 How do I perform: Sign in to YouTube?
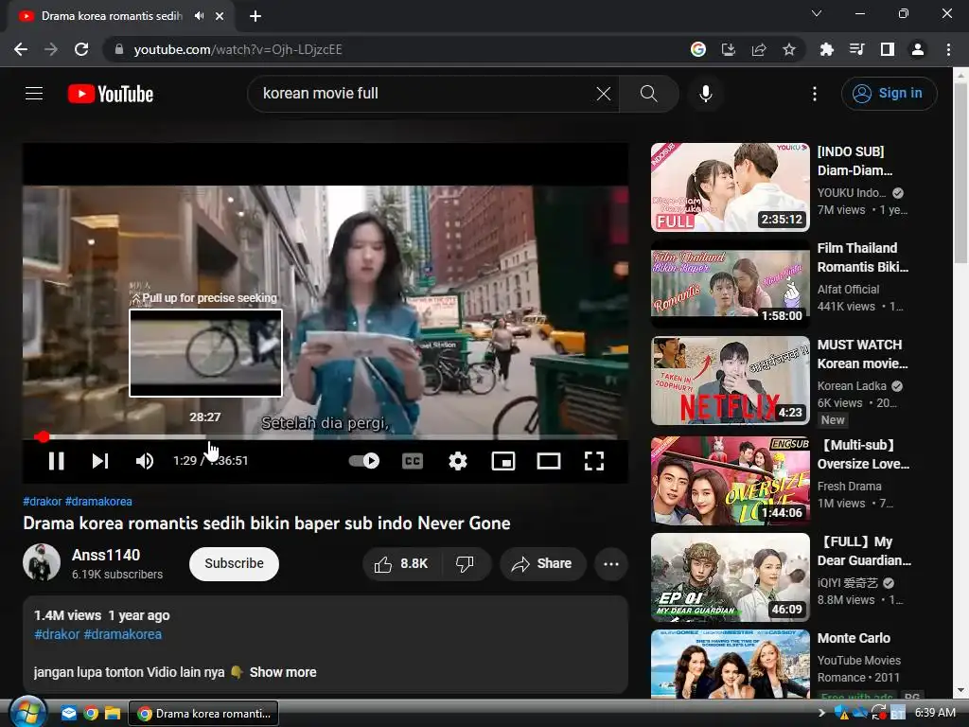click(x=889, y=94)
